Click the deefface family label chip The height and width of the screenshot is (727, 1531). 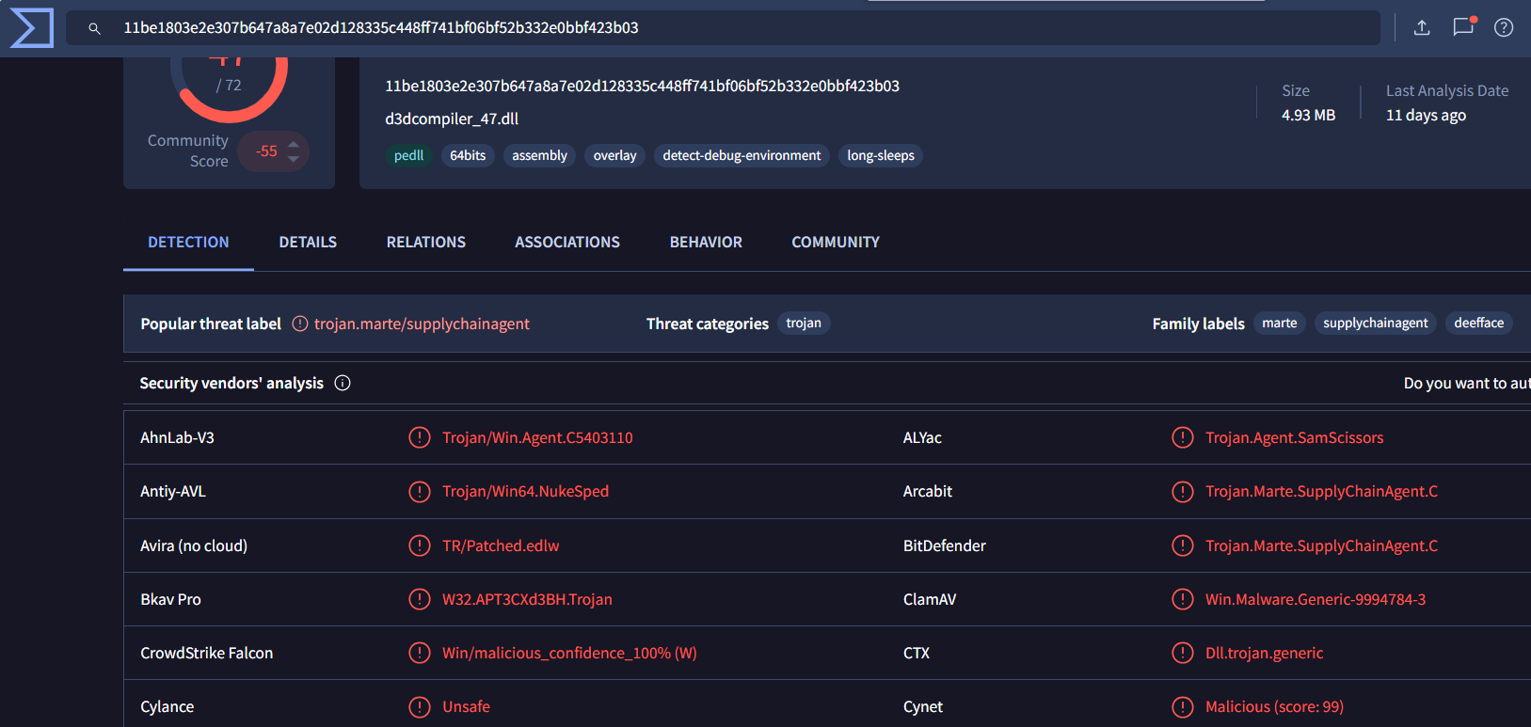[1479, 323]
